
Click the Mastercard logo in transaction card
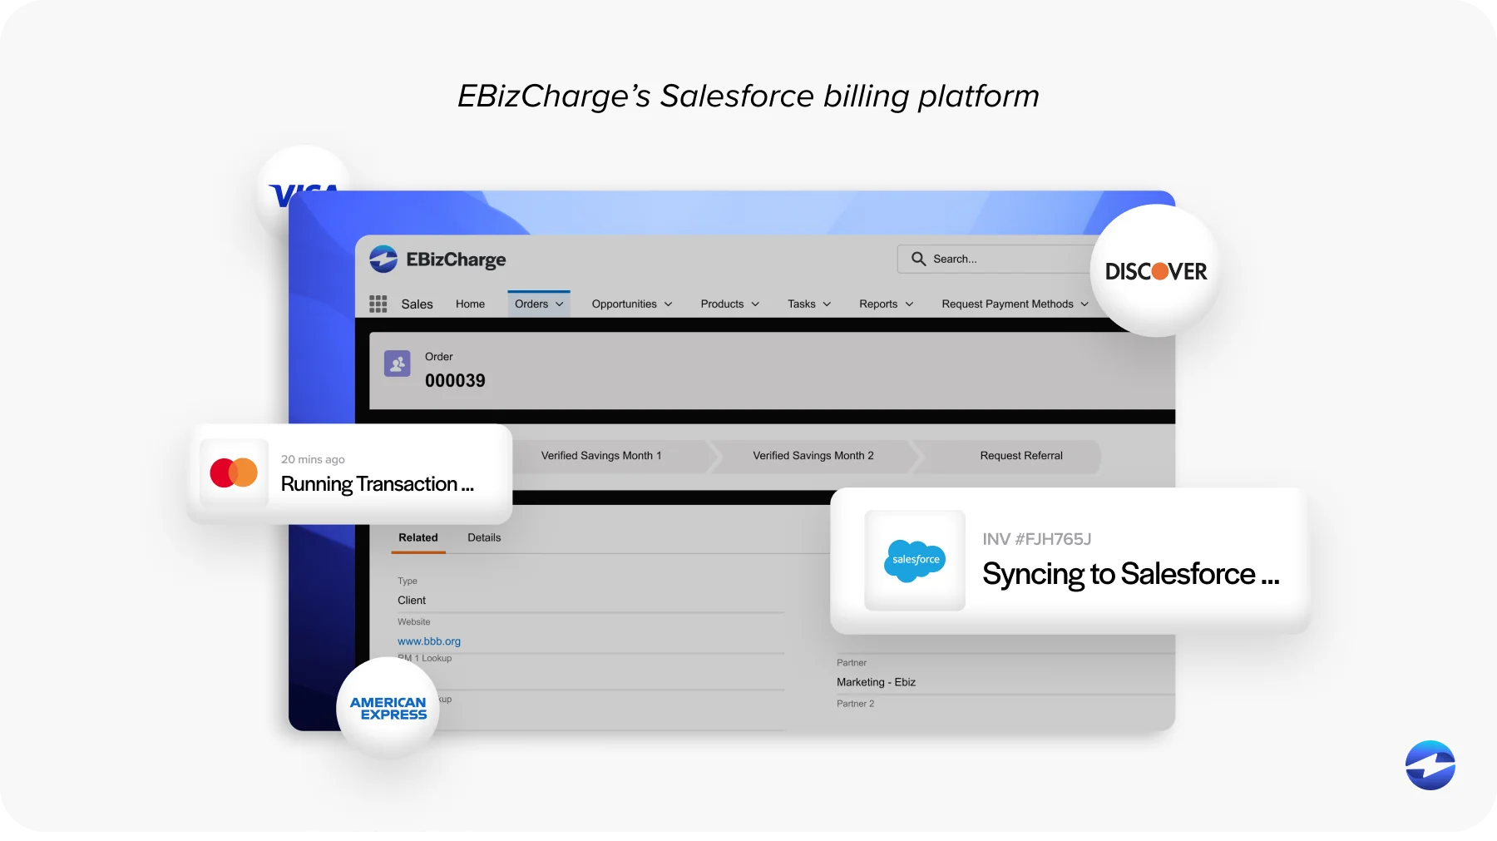click(x=234, y=472)
